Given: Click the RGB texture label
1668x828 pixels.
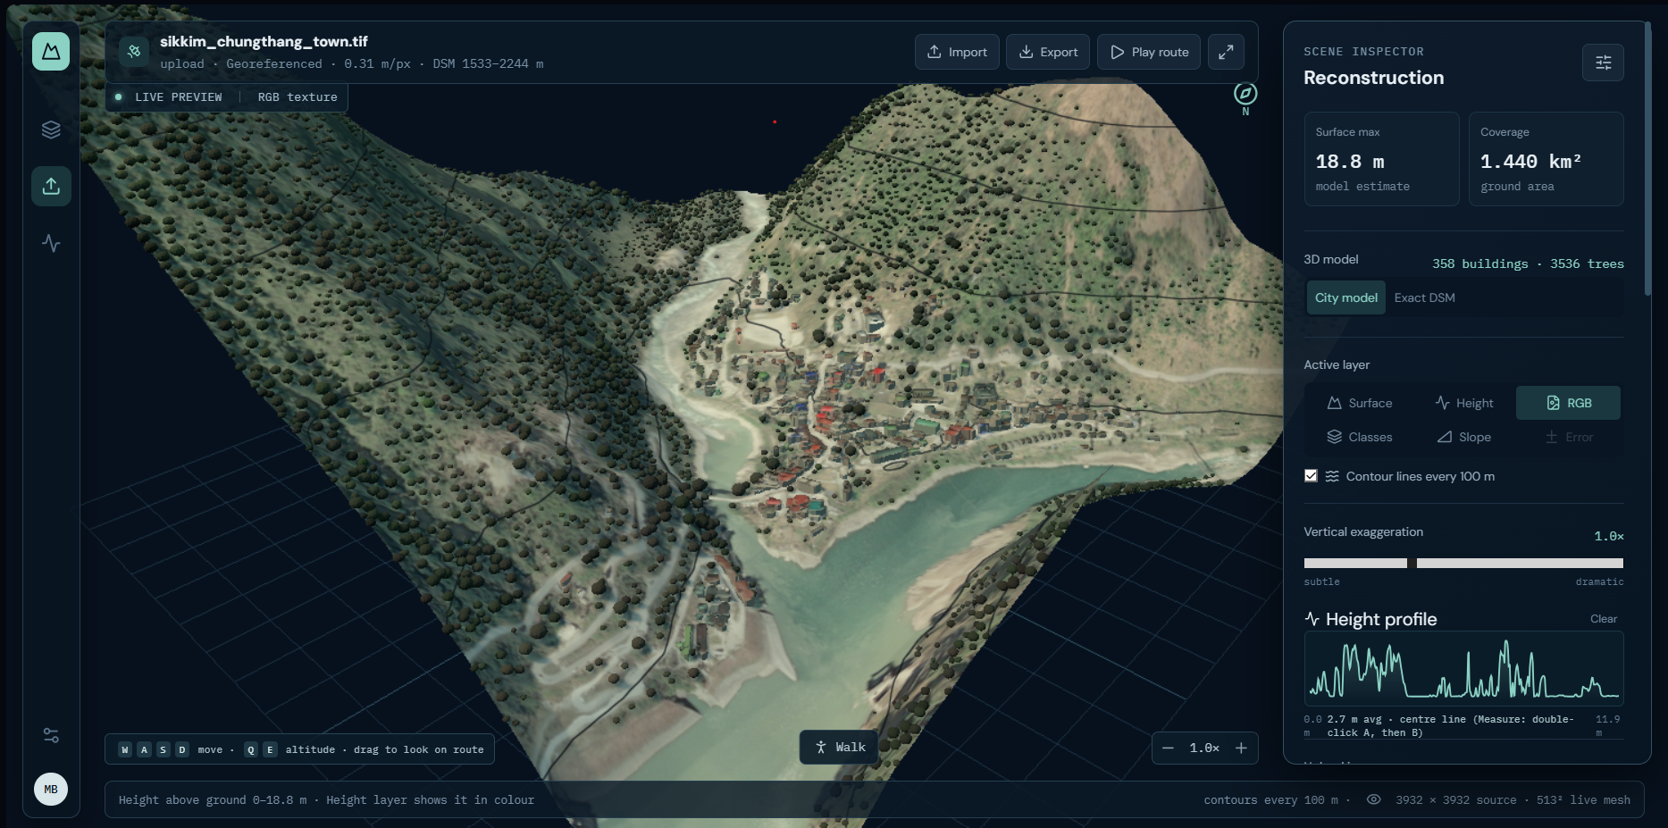Looking at the screenshot, I should point(298,97).
